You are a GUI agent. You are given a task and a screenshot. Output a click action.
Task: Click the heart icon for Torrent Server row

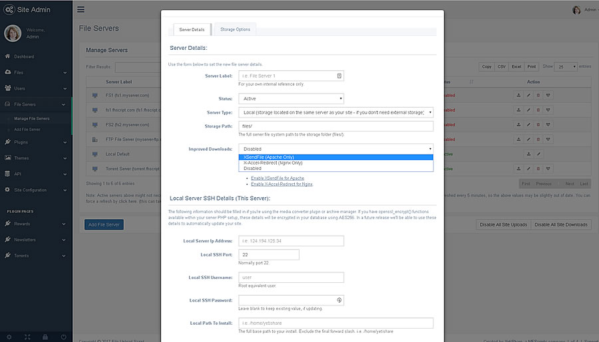coord(548,169)
